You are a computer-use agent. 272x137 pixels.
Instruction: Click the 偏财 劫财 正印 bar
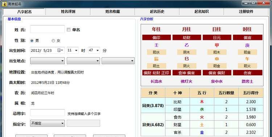click(x=156, y=73)
